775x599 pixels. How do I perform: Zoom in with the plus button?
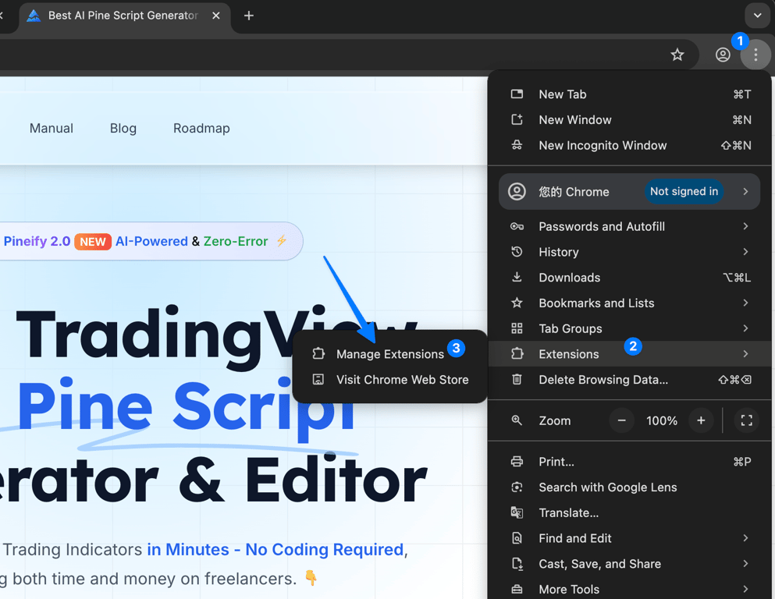pyautogui.click(x=701, y=420)
